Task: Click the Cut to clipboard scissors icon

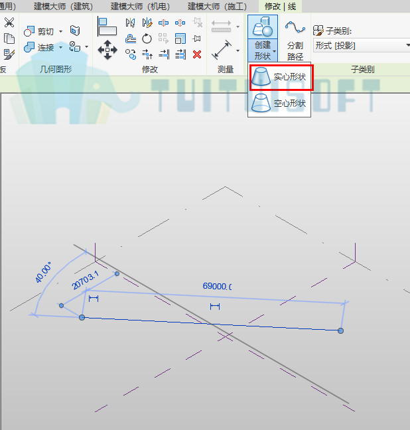Action: tap(9, 23)
